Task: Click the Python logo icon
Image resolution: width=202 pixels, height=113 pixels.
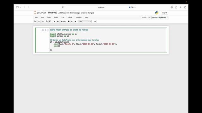Action: coord(157,13)
